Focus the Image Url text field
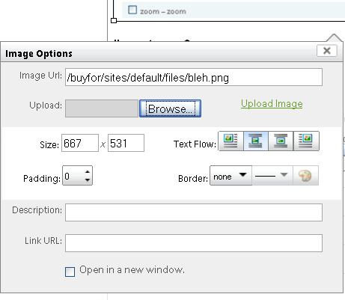This screenshot has height=300, width=345. pyautogui.click(x=194, y=77)
